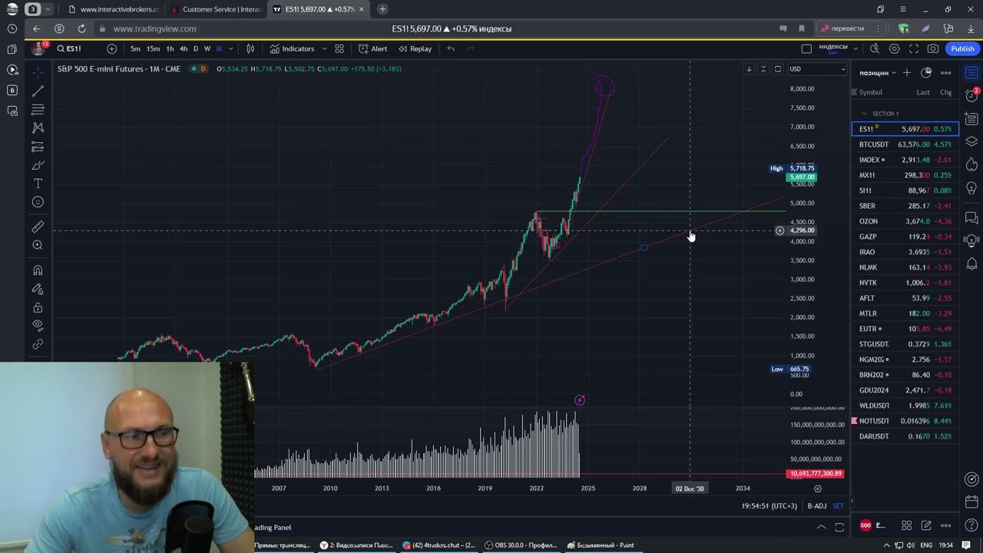Take a chart snapshot with camera icon
This screenshot has height=553, width=983.
pos(933,48)
